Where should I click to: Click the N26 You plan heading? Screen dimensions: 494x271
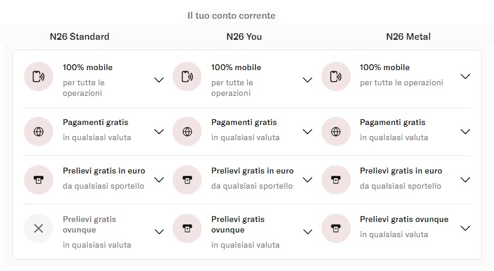point(244,37)
